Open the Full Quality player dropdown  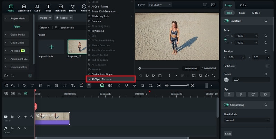tap(160, 5)
